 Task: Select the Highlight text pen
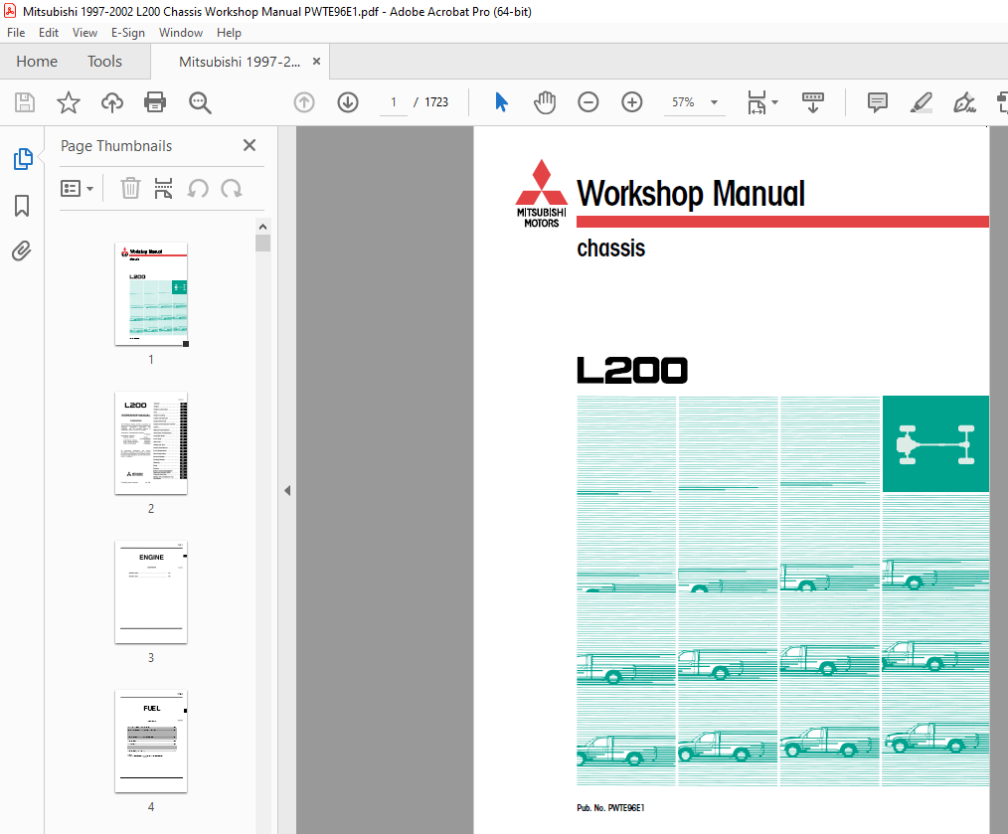click(x=922, y=102)
